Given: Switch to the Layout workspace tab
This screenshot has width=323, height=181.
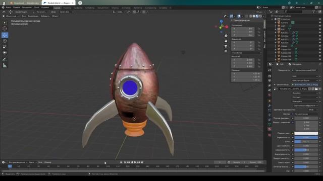Looking at the screenshot, I should [x=57, y=8].
